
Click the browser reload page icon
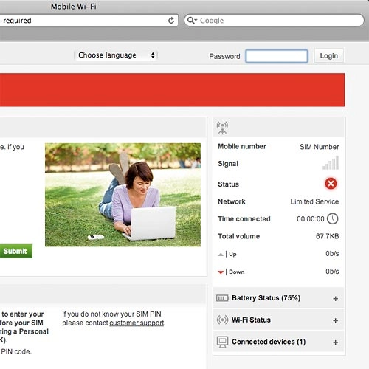click(171, 21)
